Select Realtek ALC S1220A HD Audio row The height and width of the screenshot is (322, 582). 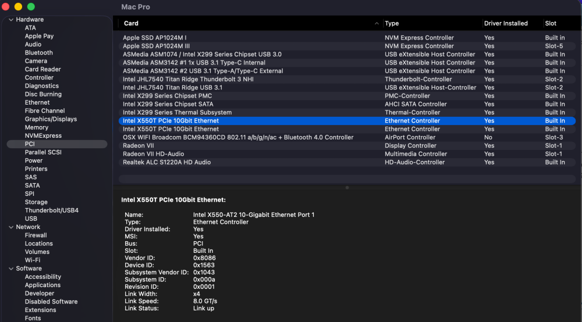pyautogui.click(x=347, y=162)
